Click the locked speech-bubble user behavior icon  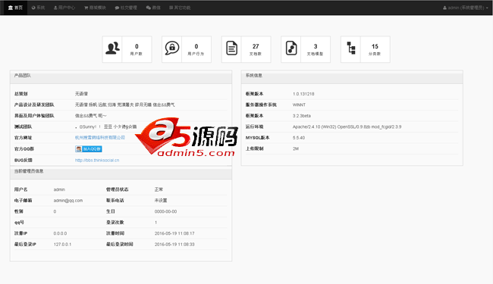[172, 48]
